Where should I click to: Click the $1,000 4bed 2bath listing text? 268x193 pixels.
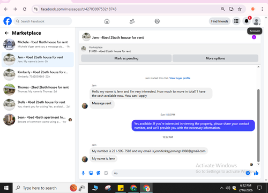(110, 51)
